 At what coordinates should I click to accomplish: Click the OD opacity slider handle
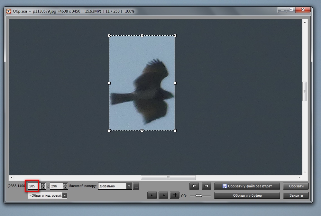pos(199,195)
